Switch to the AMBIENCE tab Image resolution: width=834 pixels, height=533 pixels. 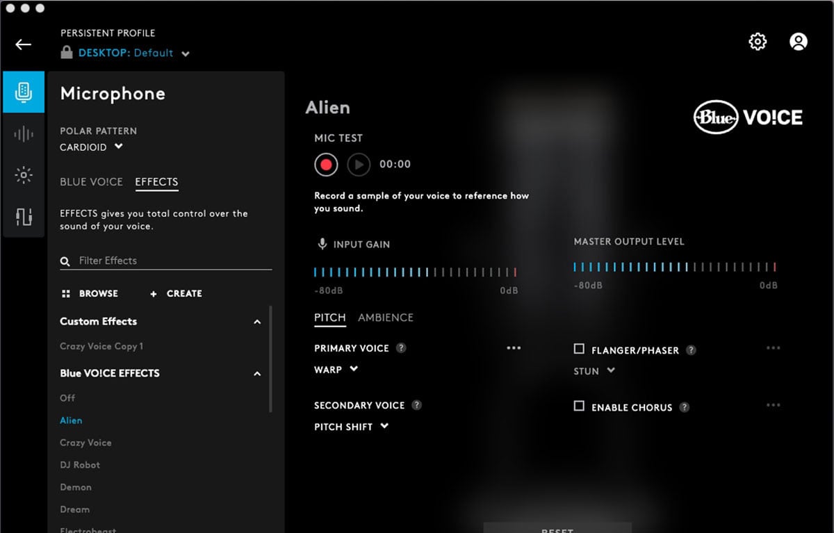pos(386,318)
